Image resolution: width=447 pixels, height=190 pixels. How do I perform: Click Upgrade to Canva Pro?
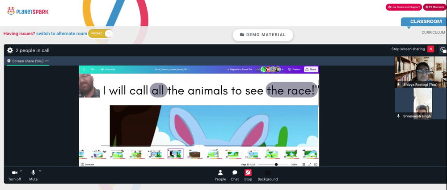(x=240, y=69)
